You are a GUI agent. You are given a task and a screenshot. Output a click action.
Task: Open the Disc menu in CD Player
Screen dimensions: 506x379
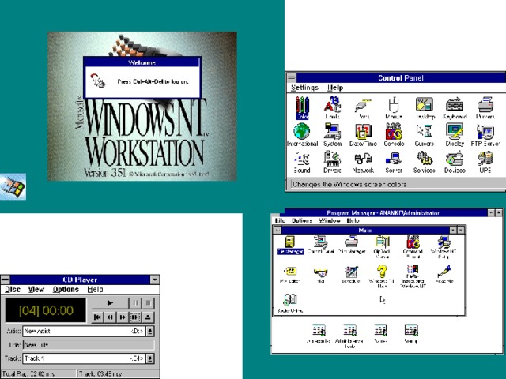pos(13,290)
